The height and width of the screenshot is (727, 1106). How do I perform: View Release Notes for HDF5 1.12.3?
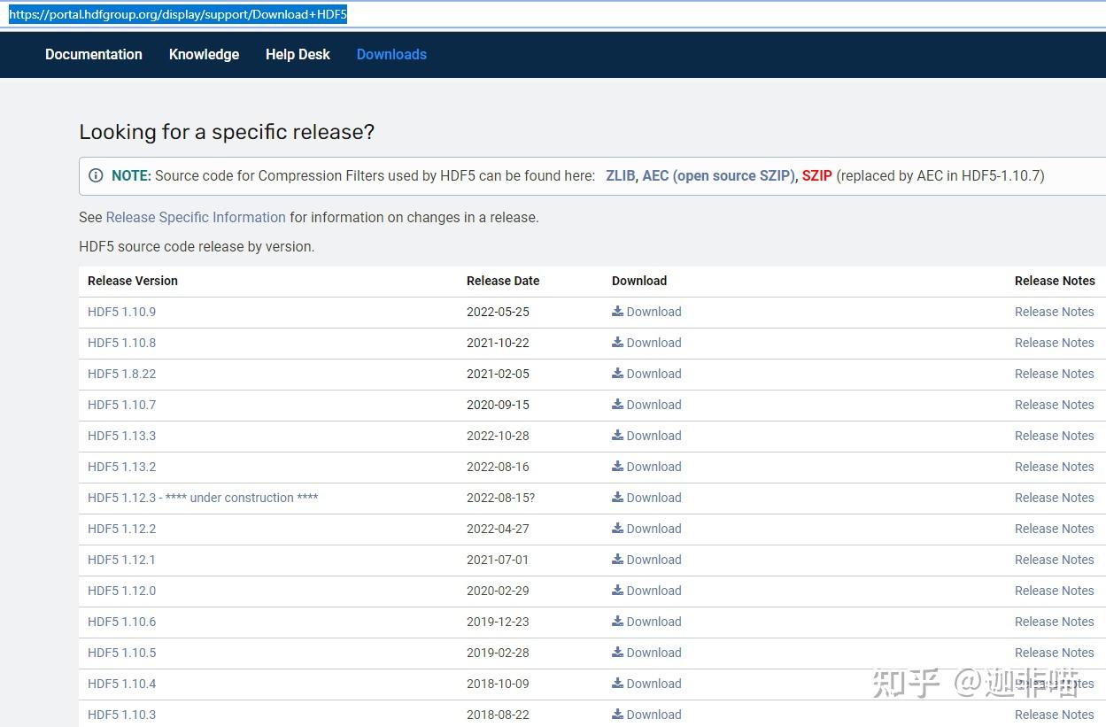tap(1054, 498)
